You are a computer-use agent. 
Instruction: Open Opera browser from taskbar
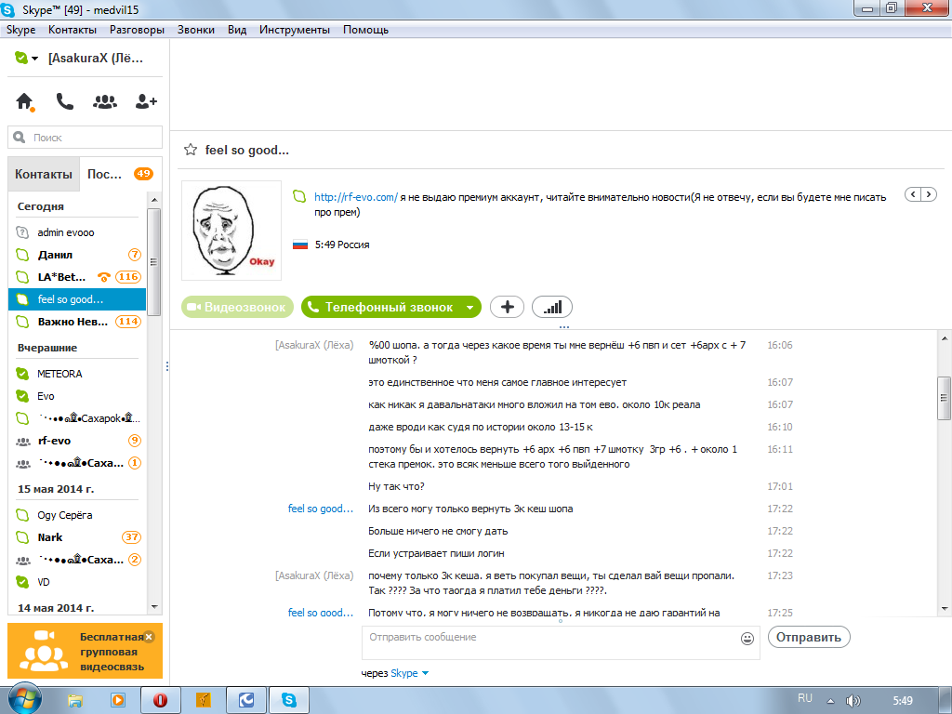(x=160, y=701)
